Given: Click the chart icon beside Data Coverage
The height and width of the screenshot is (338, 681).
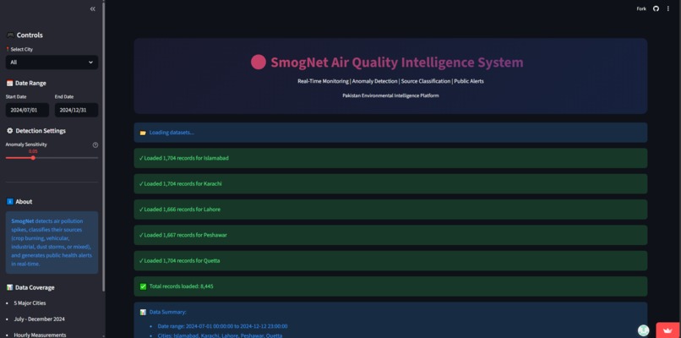Looking at the screenshot, I should tap(9, 287).
